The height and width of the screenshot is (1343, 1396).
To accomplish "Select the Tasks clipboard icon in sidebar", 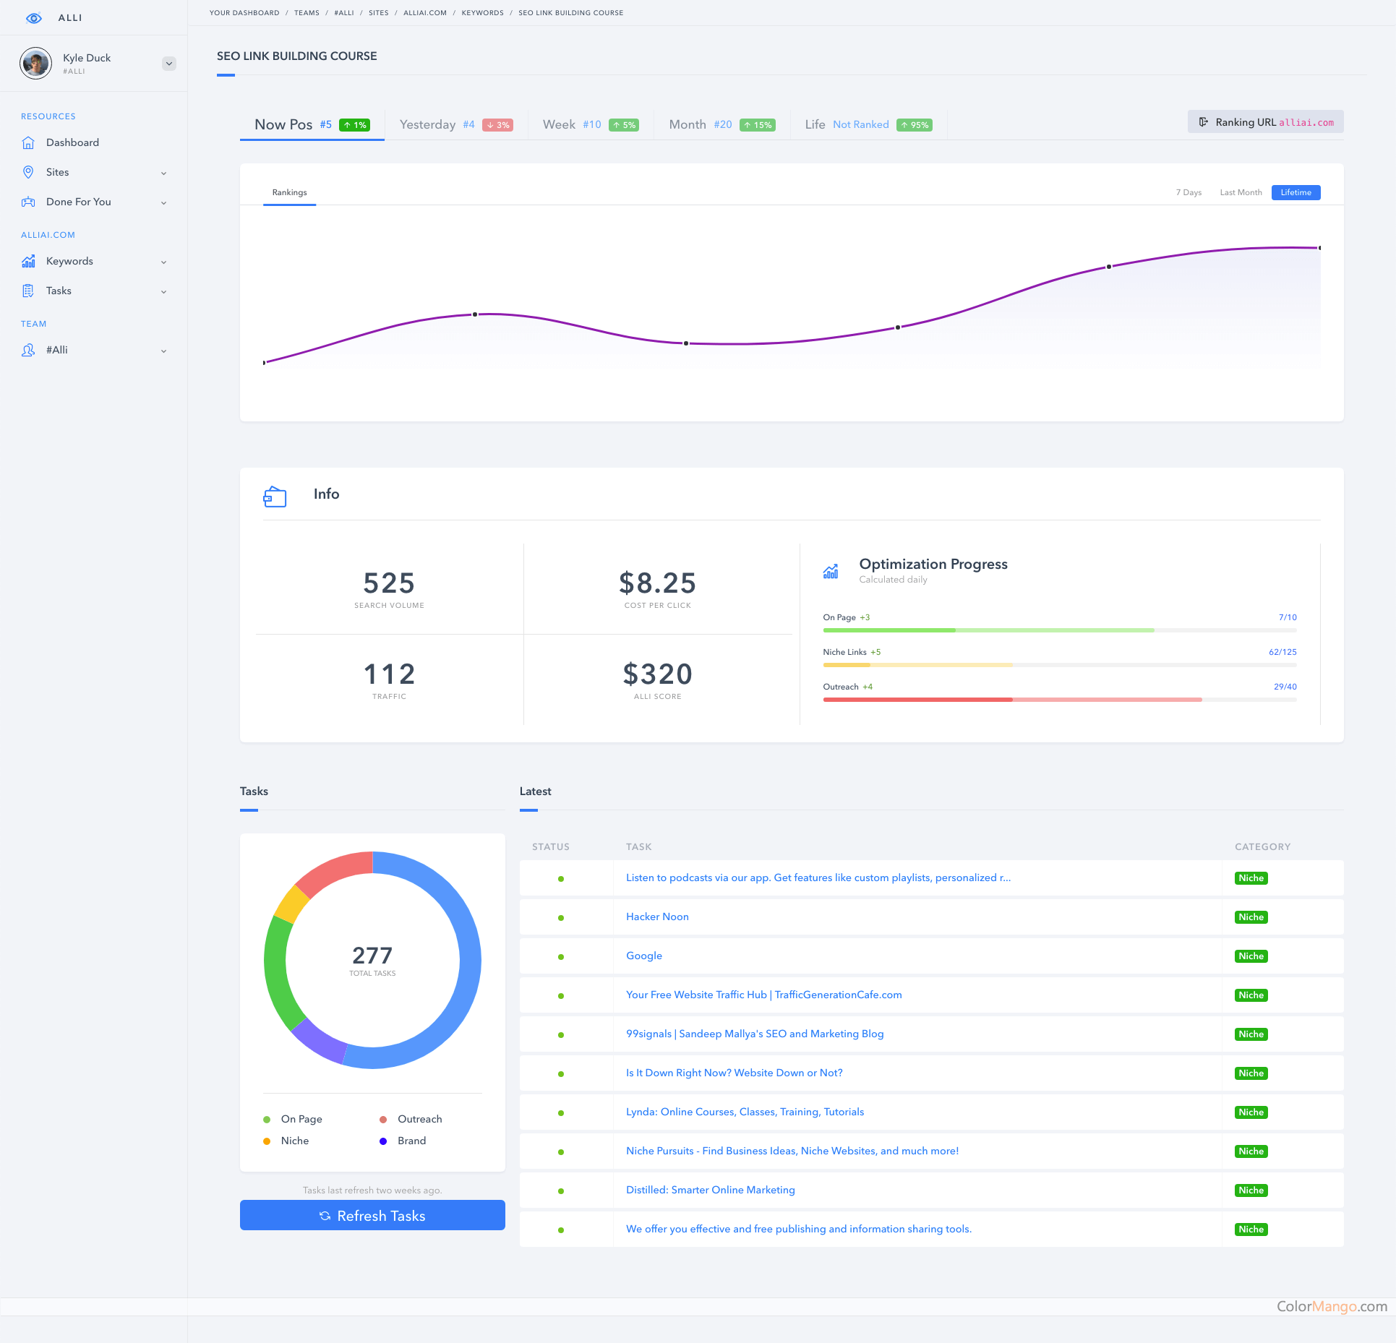I will point(27,291).
